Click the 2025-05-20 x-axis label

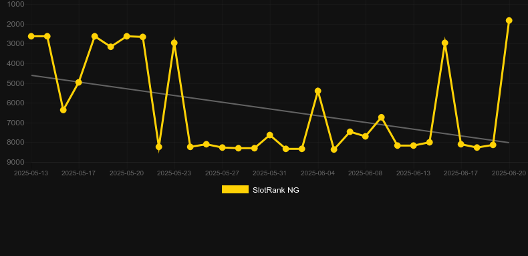click(x=126, y=173)
